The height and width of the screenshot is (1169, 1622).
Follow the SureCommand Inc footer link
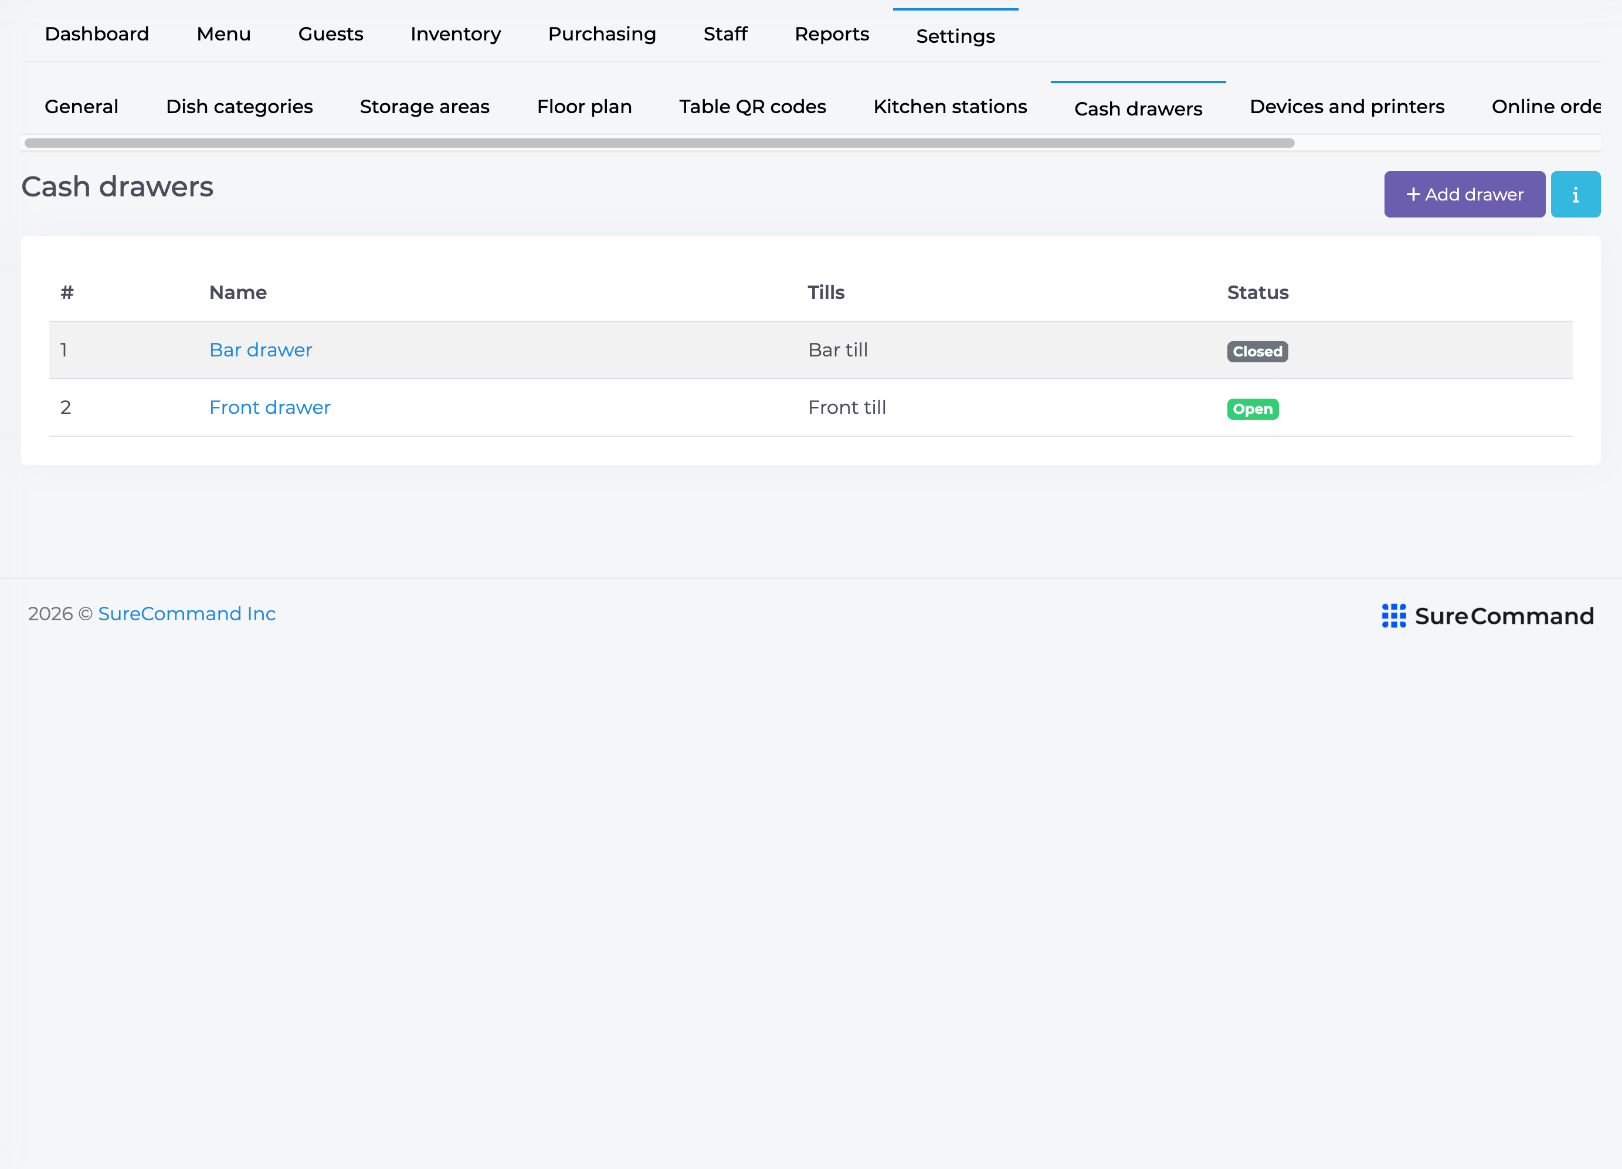186,613
